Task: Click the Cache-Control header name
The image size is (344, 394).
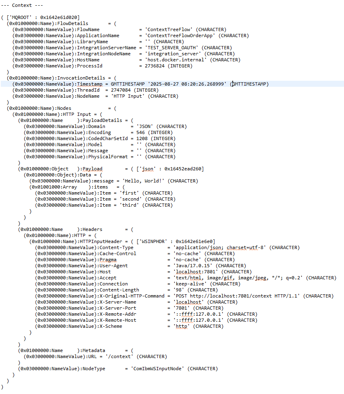Action: coord(118,254)
